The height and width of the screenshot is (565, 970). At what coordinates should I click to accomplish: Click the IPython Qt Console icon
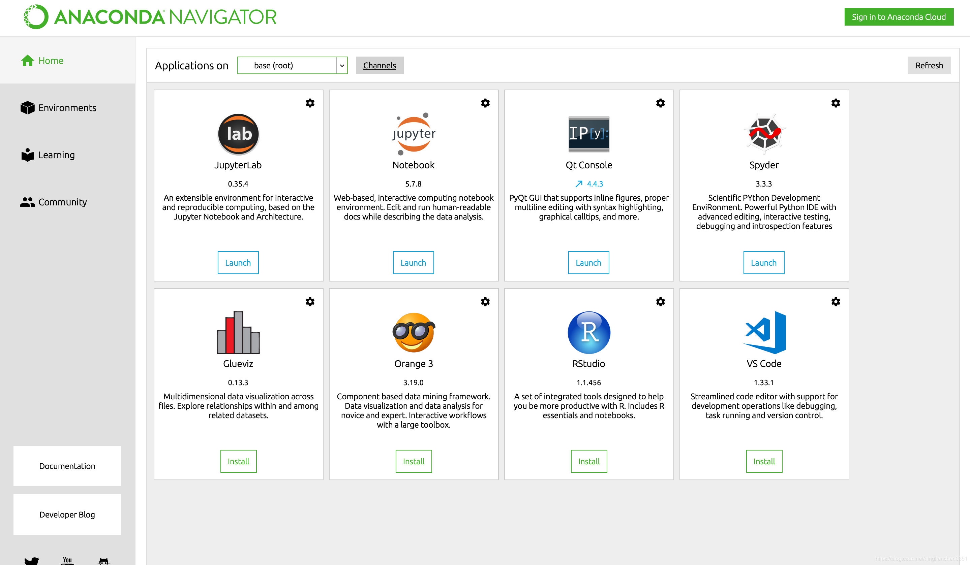(589, 134)
